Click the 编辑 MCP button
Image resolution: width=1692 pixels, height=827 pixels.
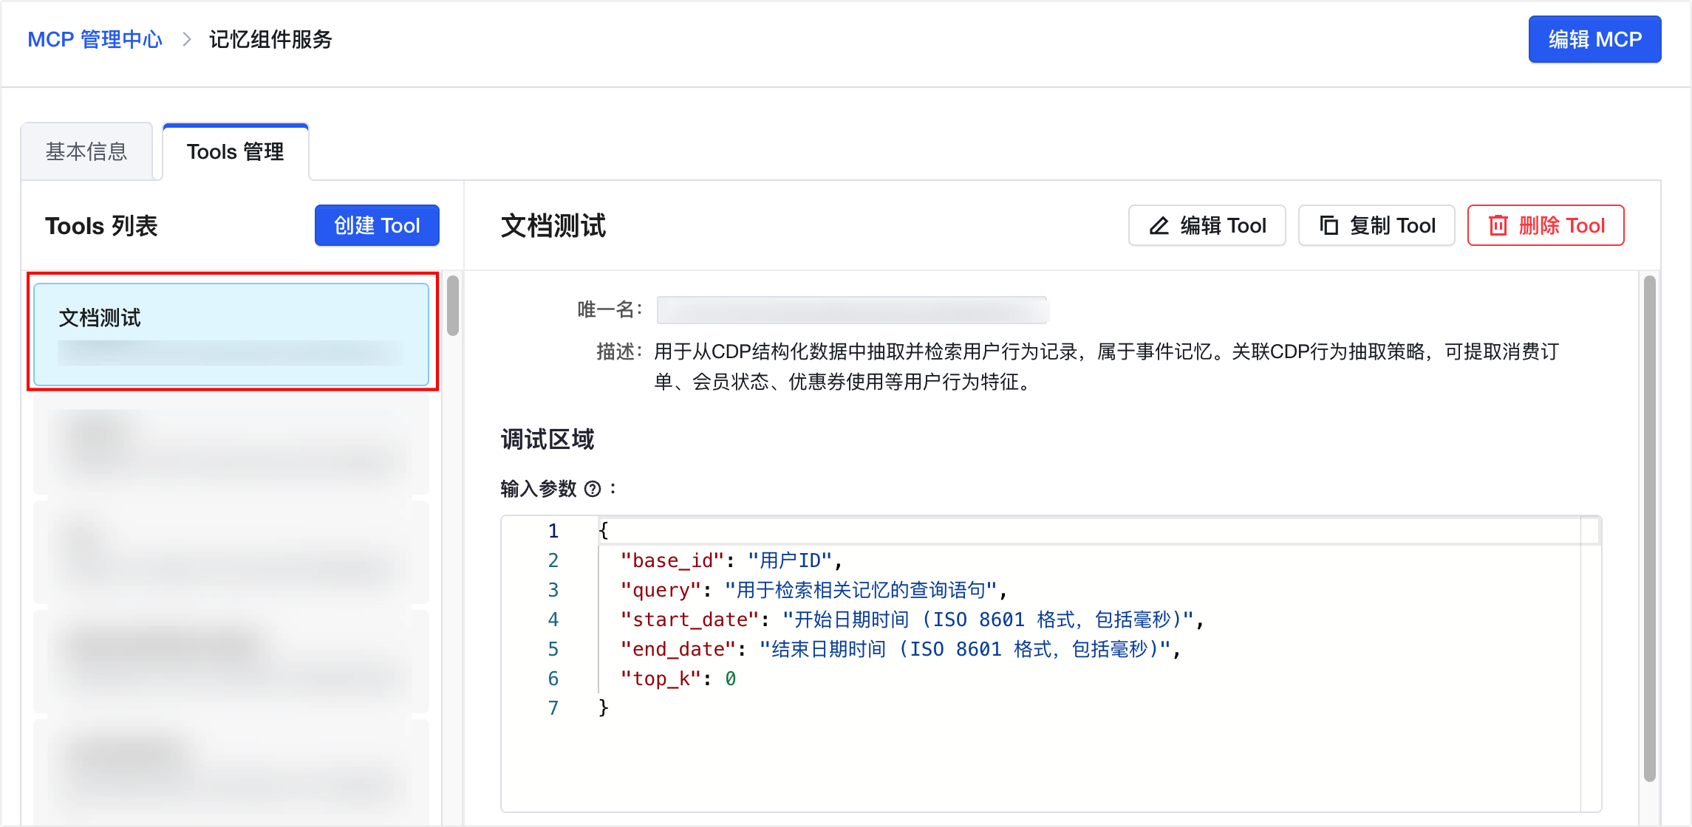click(1594, 39)
